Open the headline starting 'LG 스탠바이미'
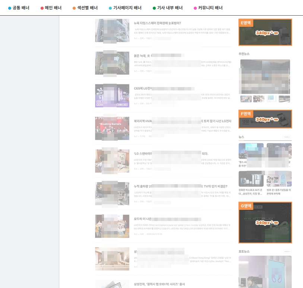This screenshot has width=303, height=288. (x=171, y=154)
